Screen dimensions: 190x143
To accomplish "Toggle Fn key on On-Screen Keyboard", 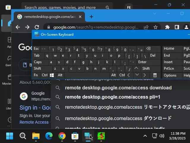I will pos(36,75).
